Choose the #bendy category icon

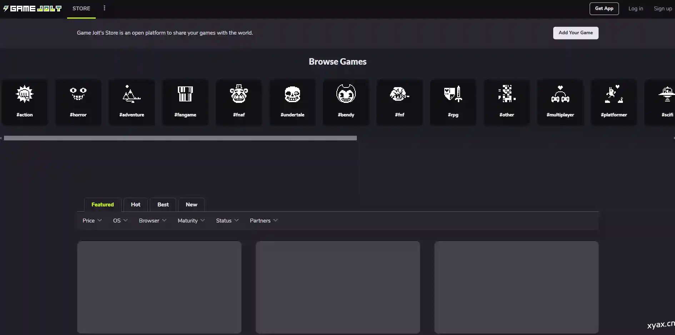tap(346, 101)
